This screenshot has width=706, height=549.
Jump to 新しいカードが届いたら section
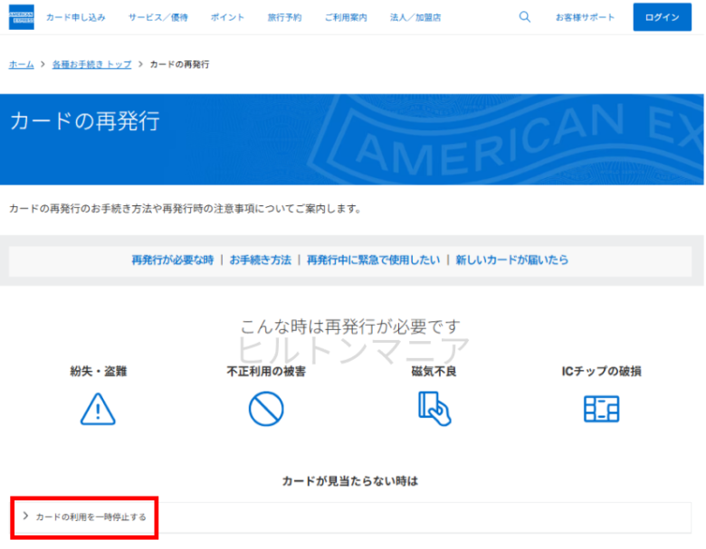click(x=512, y=260)
